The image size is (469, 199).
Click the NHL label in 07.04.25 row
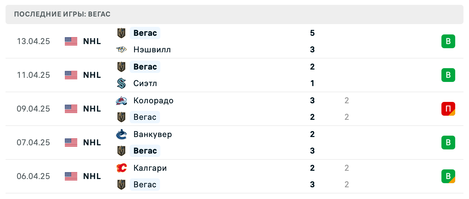coord(92,143)
